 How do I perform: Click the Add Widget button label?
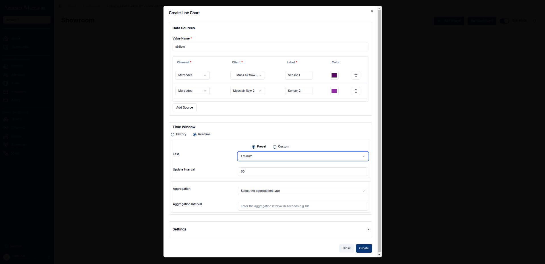tap(452, 21)
